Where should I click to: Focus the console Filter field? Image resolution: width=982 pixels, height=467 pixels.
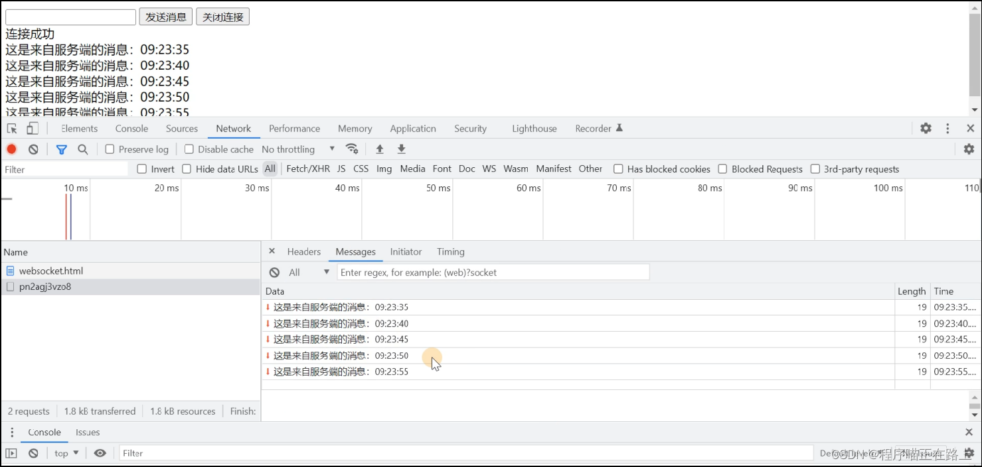466,453
